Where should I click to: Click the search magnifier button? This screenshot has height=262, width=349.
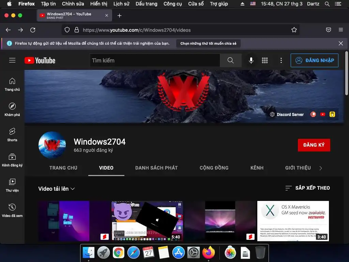(x=231, y=60)
